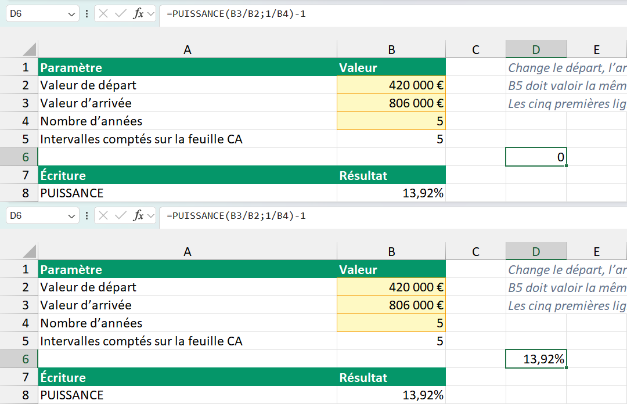The image size is (627, 404).
Task: Open the Name Box dropdown arrow in upper sheet
Action: pos(71,14)
